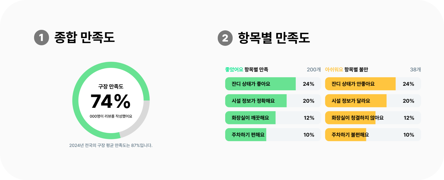Select the 주차하기 편해요 bar
Image resolution: width=444 pixels, height=180 pixels.
[x=273, y=135]
